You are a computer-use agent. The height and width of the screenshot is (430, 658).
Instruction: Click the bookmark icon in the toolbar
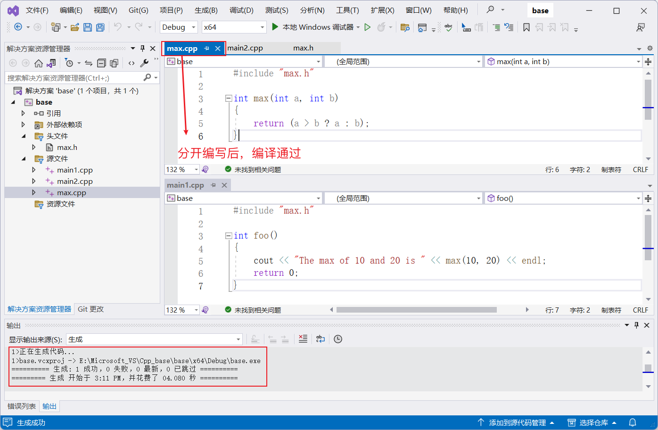click(x=526, y=27)
